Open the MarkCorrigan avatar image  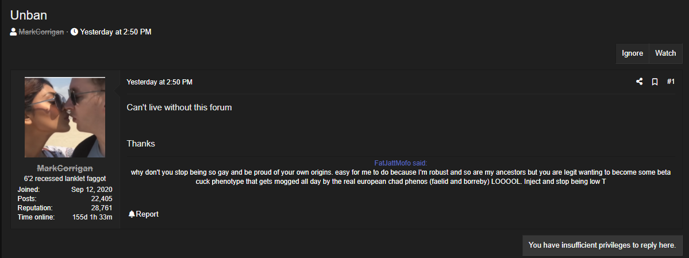pyautogui.click(x=65, y=117)
